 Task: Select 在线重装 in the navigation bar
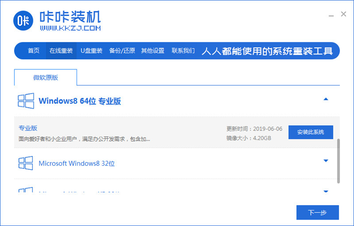coord(61,51)
